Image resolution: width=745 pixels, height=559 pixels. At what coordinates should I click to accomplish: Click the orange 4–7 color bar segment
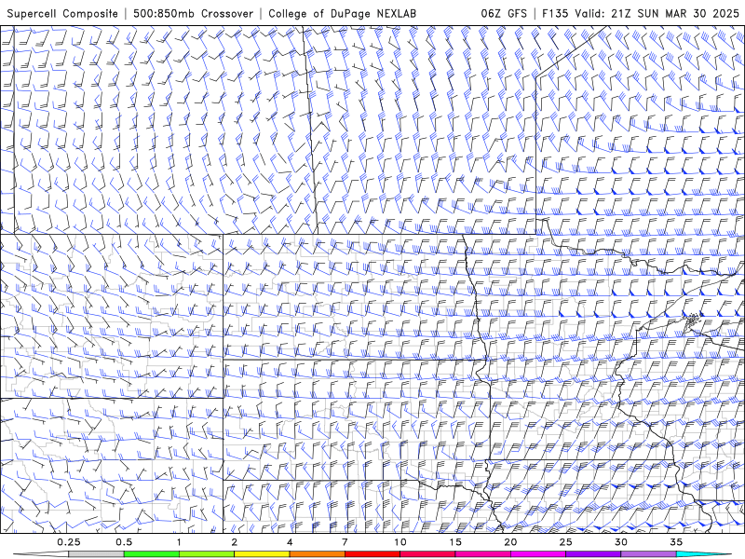[x=317, y=554]
